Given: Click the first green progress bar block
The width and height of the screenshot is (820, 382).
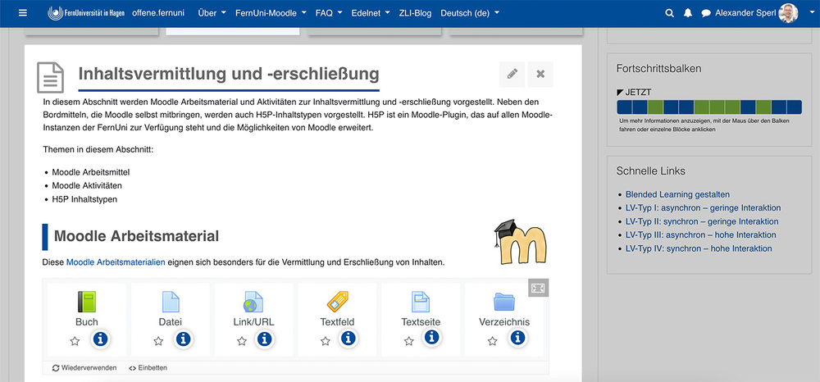Looking at the screenshot, I should point(655,107).
